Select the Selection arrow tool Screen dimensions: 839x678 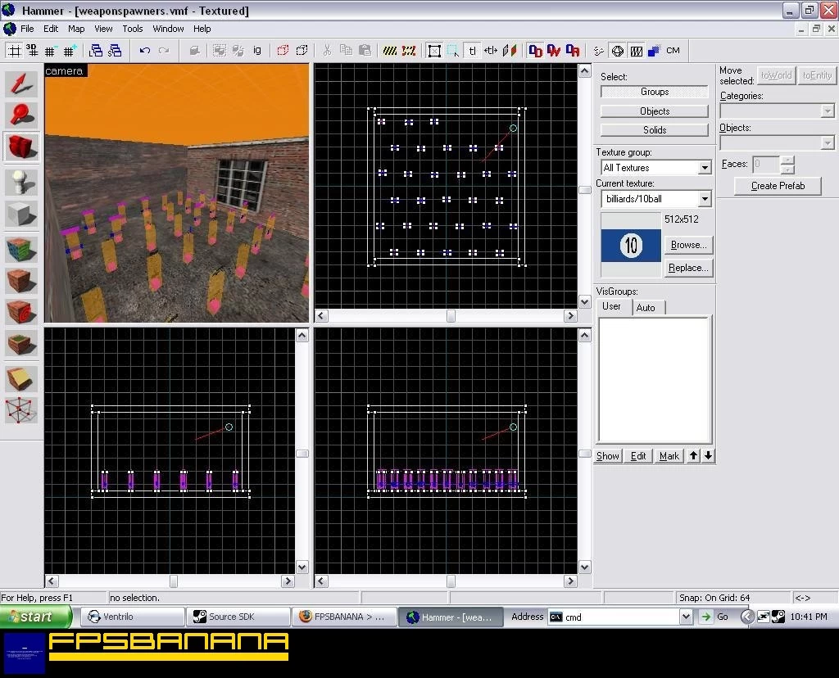coord(21,84)
